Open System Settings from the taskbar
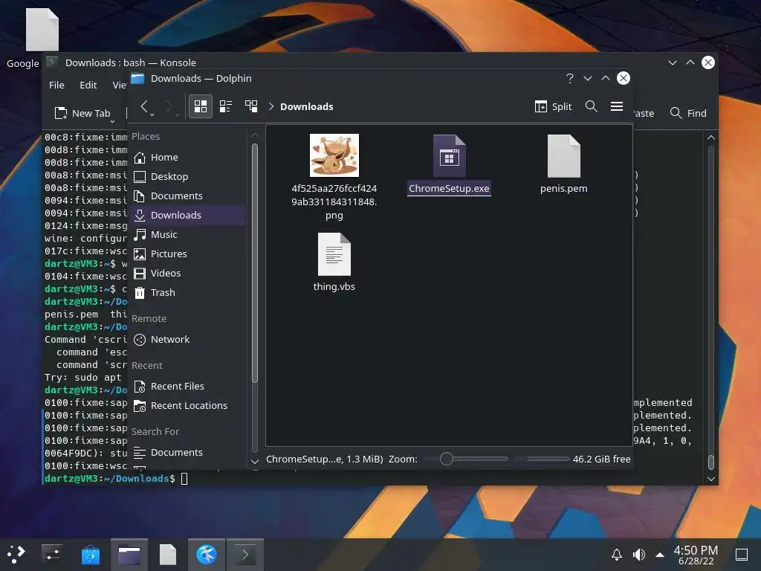This screenshot has width=761, height=571. (x=51, y=555)
